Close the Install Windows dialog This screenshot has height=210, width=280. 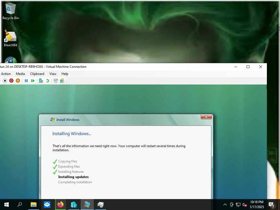pos(206,117)
